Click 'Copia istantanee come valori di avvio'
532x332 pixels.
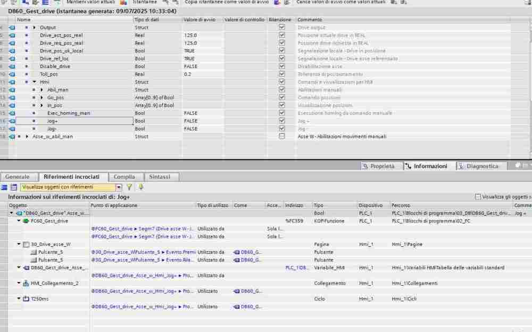tap(227, 2)
